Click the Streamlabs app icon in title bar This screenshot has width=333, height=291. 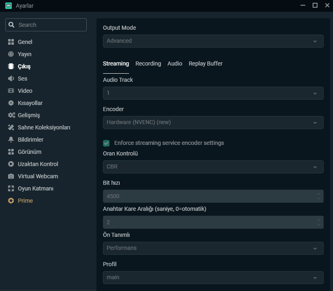(9, 6)
